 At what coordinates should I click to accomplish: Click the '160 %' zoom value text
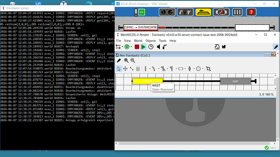(269, 94)
